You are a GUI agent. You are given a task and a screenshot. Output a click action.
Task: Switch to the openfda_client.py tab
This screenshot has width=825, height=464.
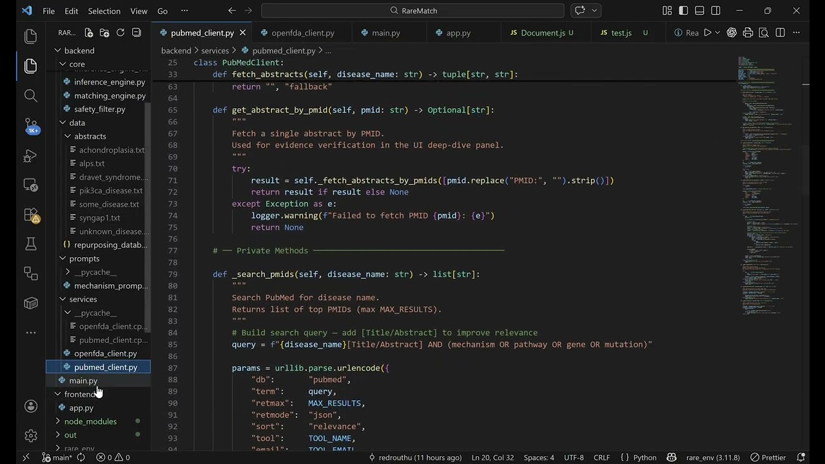(302, 33)
